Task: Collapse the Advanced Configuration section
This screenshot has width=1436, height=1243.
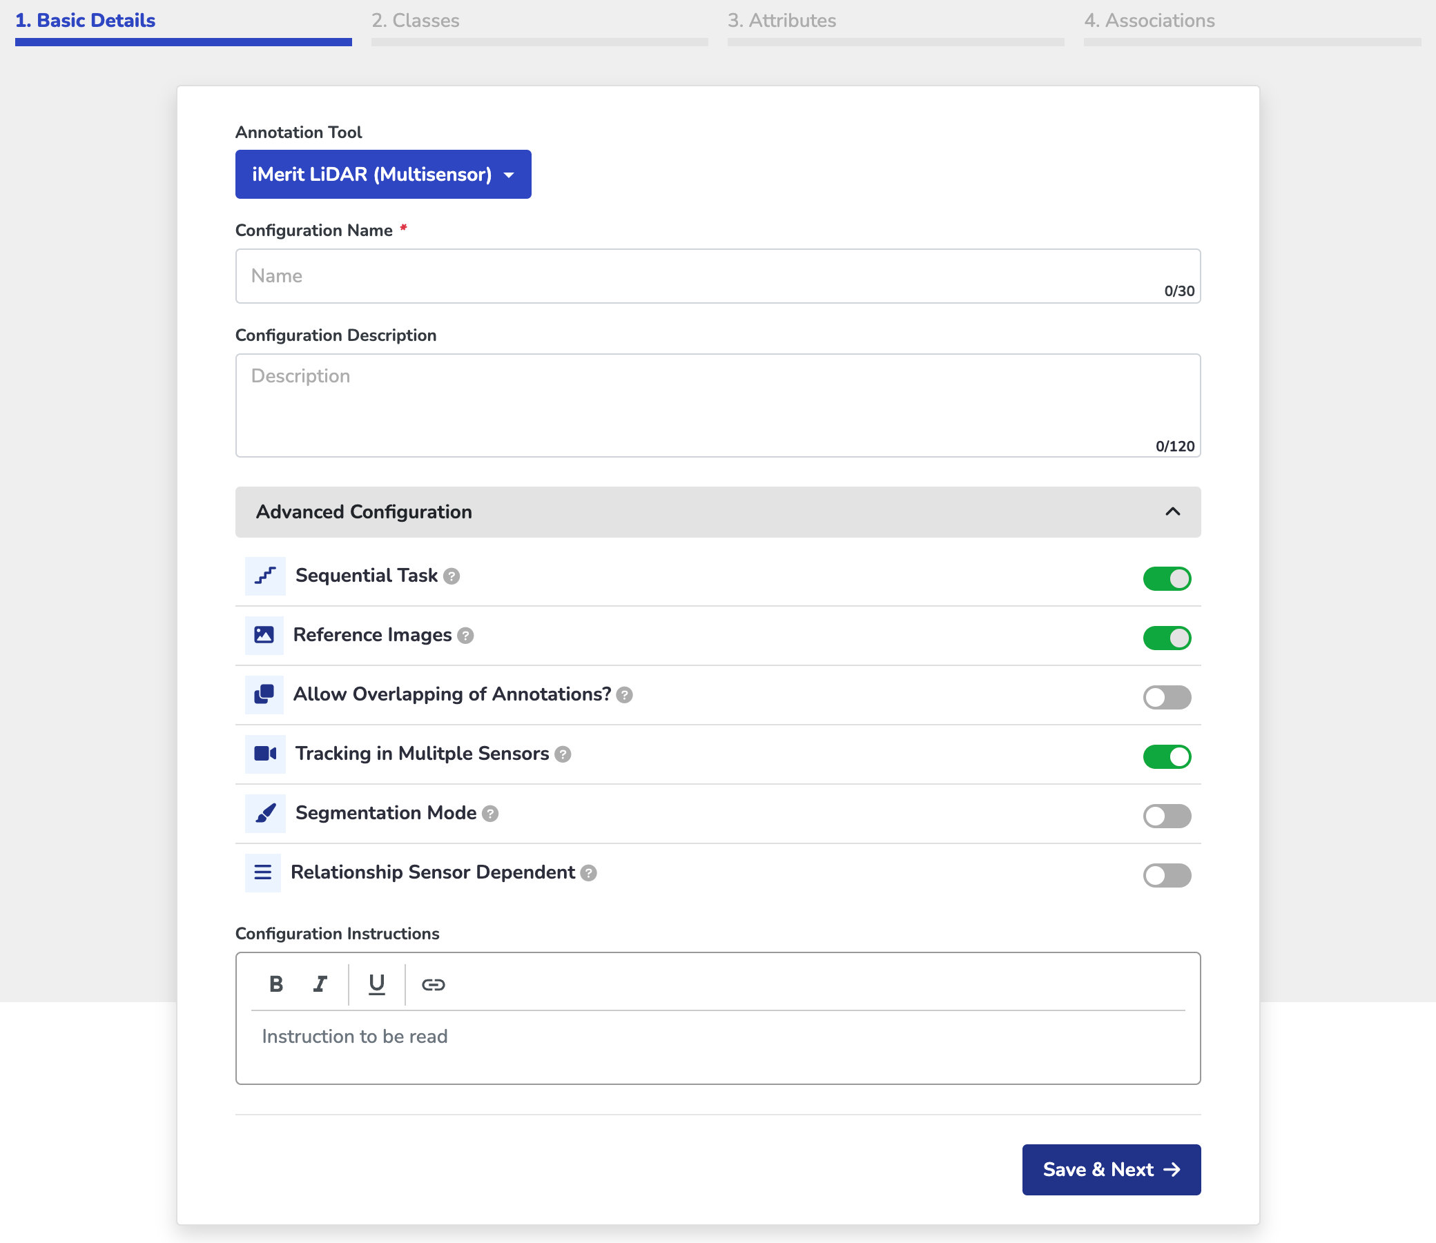Action: point(718,512)
